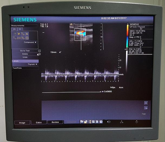Click the help question mark icon
Viewport: 165px width, 142px height.
click(101, 122)
